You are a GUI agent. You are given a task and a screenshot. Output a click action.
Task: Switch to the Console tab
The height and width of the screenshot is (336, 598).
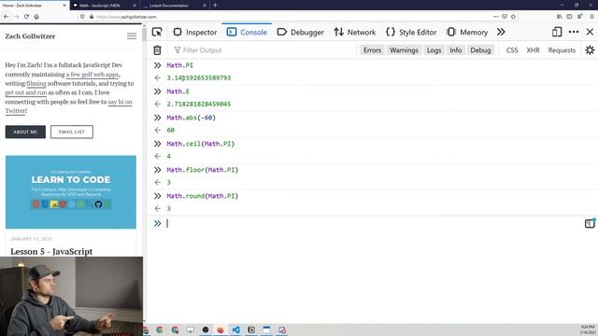click(247, 32)
